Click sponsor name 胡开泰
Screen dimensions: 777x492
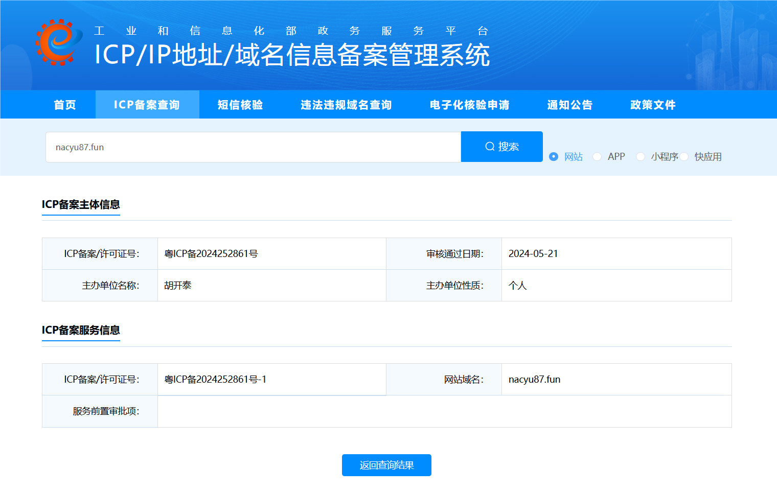(x=177, y=286)
